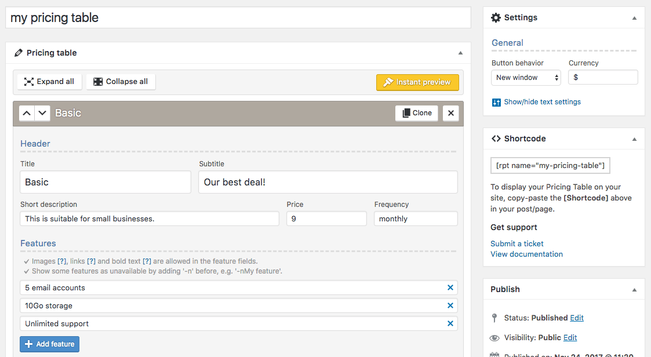Click the Currency input field
This screenshot has height=357, width=651.
[603, 77]
